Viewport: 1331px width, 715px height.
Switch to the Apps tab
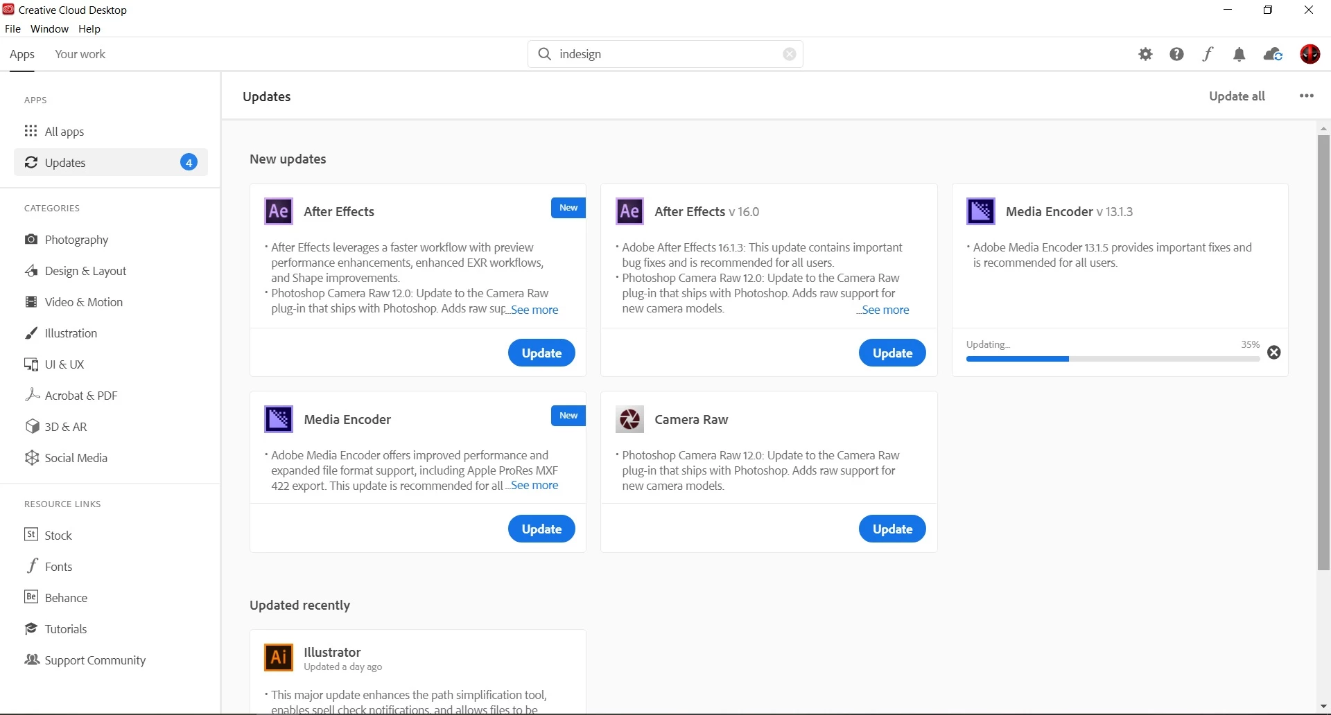[22, 54]
